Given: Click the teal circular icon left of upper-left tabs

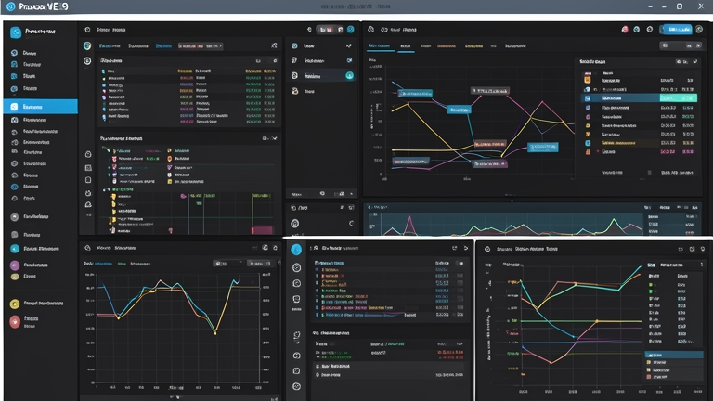Looking at the screenshot, I should click(x=87, y=45).
